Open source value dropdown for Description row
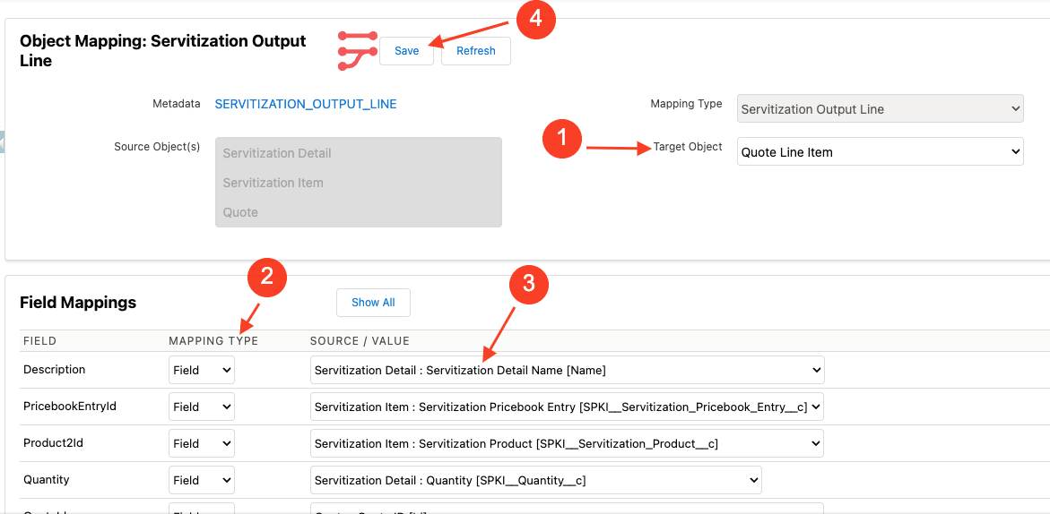Image resolution: width=1050 pixels, height=514 pixels. [x=568, y=370]
